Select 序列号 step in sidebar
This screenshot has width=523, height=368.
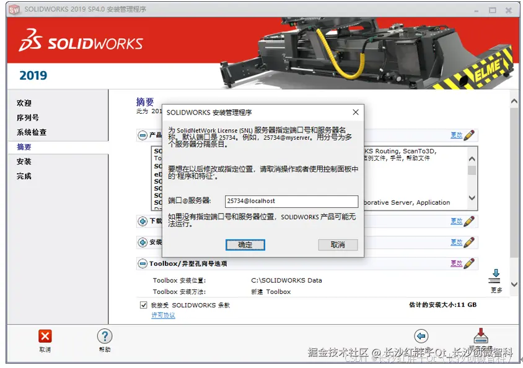28,118
